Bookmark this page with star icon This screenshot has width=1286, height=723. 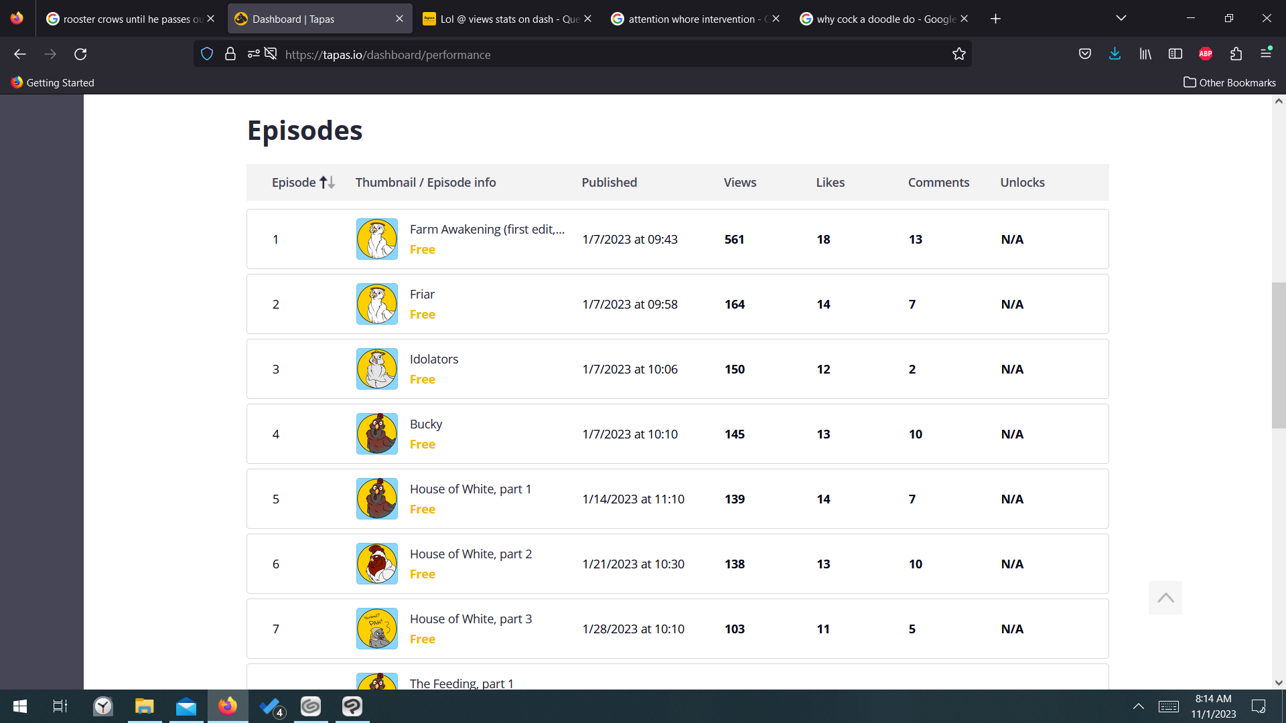tap(958, 54)
